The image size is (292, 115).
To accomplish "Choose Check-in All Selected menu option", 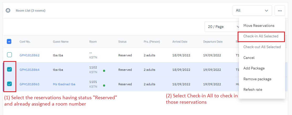I will point(261,36).
